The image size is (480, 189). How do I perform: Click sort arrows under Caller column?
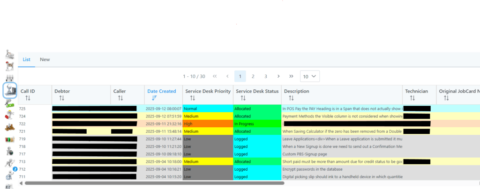(120, 98)
